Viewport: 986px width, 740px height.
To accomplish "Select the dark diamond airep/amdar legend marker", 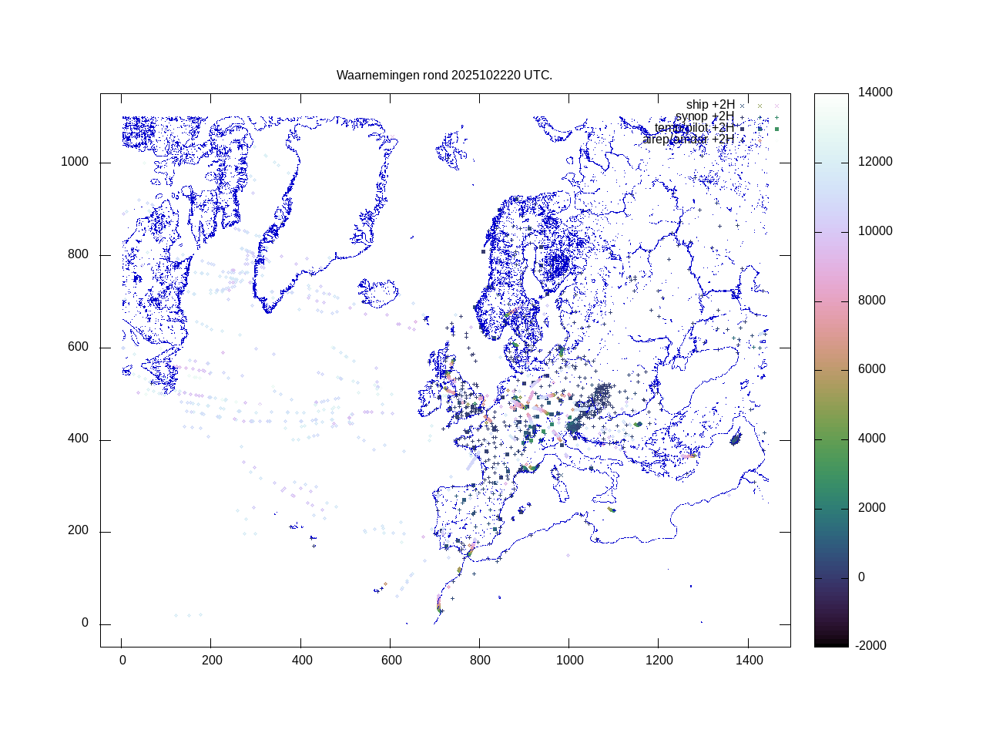I will point(743,140).
